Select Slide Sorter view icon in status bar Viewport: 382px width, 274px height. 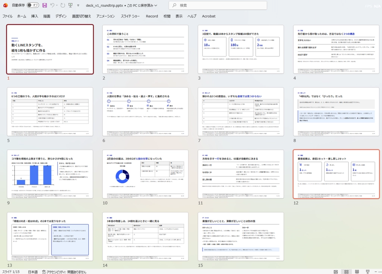(347, 272)
